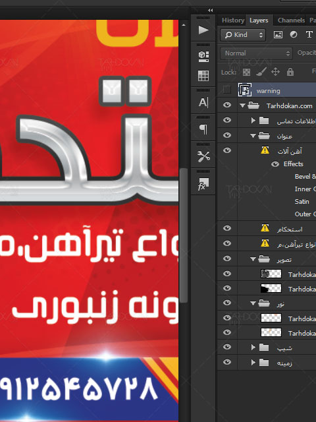Select the warning layer name
This screenshot has height=422, width=316.
pos(268,91)
